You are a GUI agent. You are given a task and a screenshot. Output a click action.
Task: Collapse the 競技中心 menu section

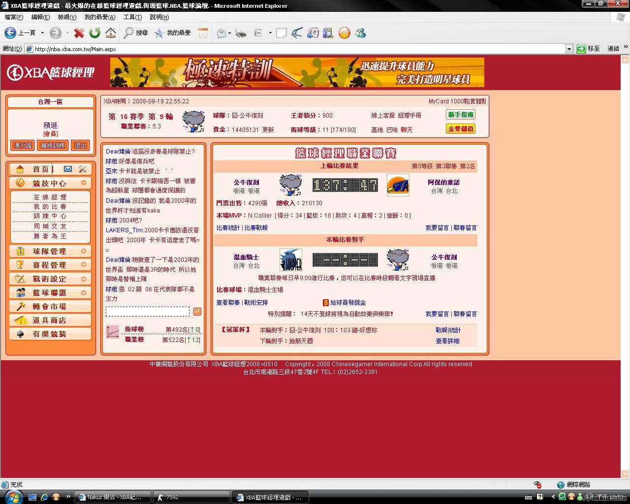84,183
